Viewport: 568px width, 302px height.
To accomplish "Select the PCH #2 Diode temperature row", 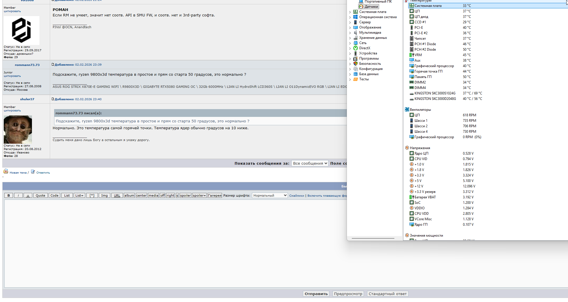I will [x=488, y=50].
